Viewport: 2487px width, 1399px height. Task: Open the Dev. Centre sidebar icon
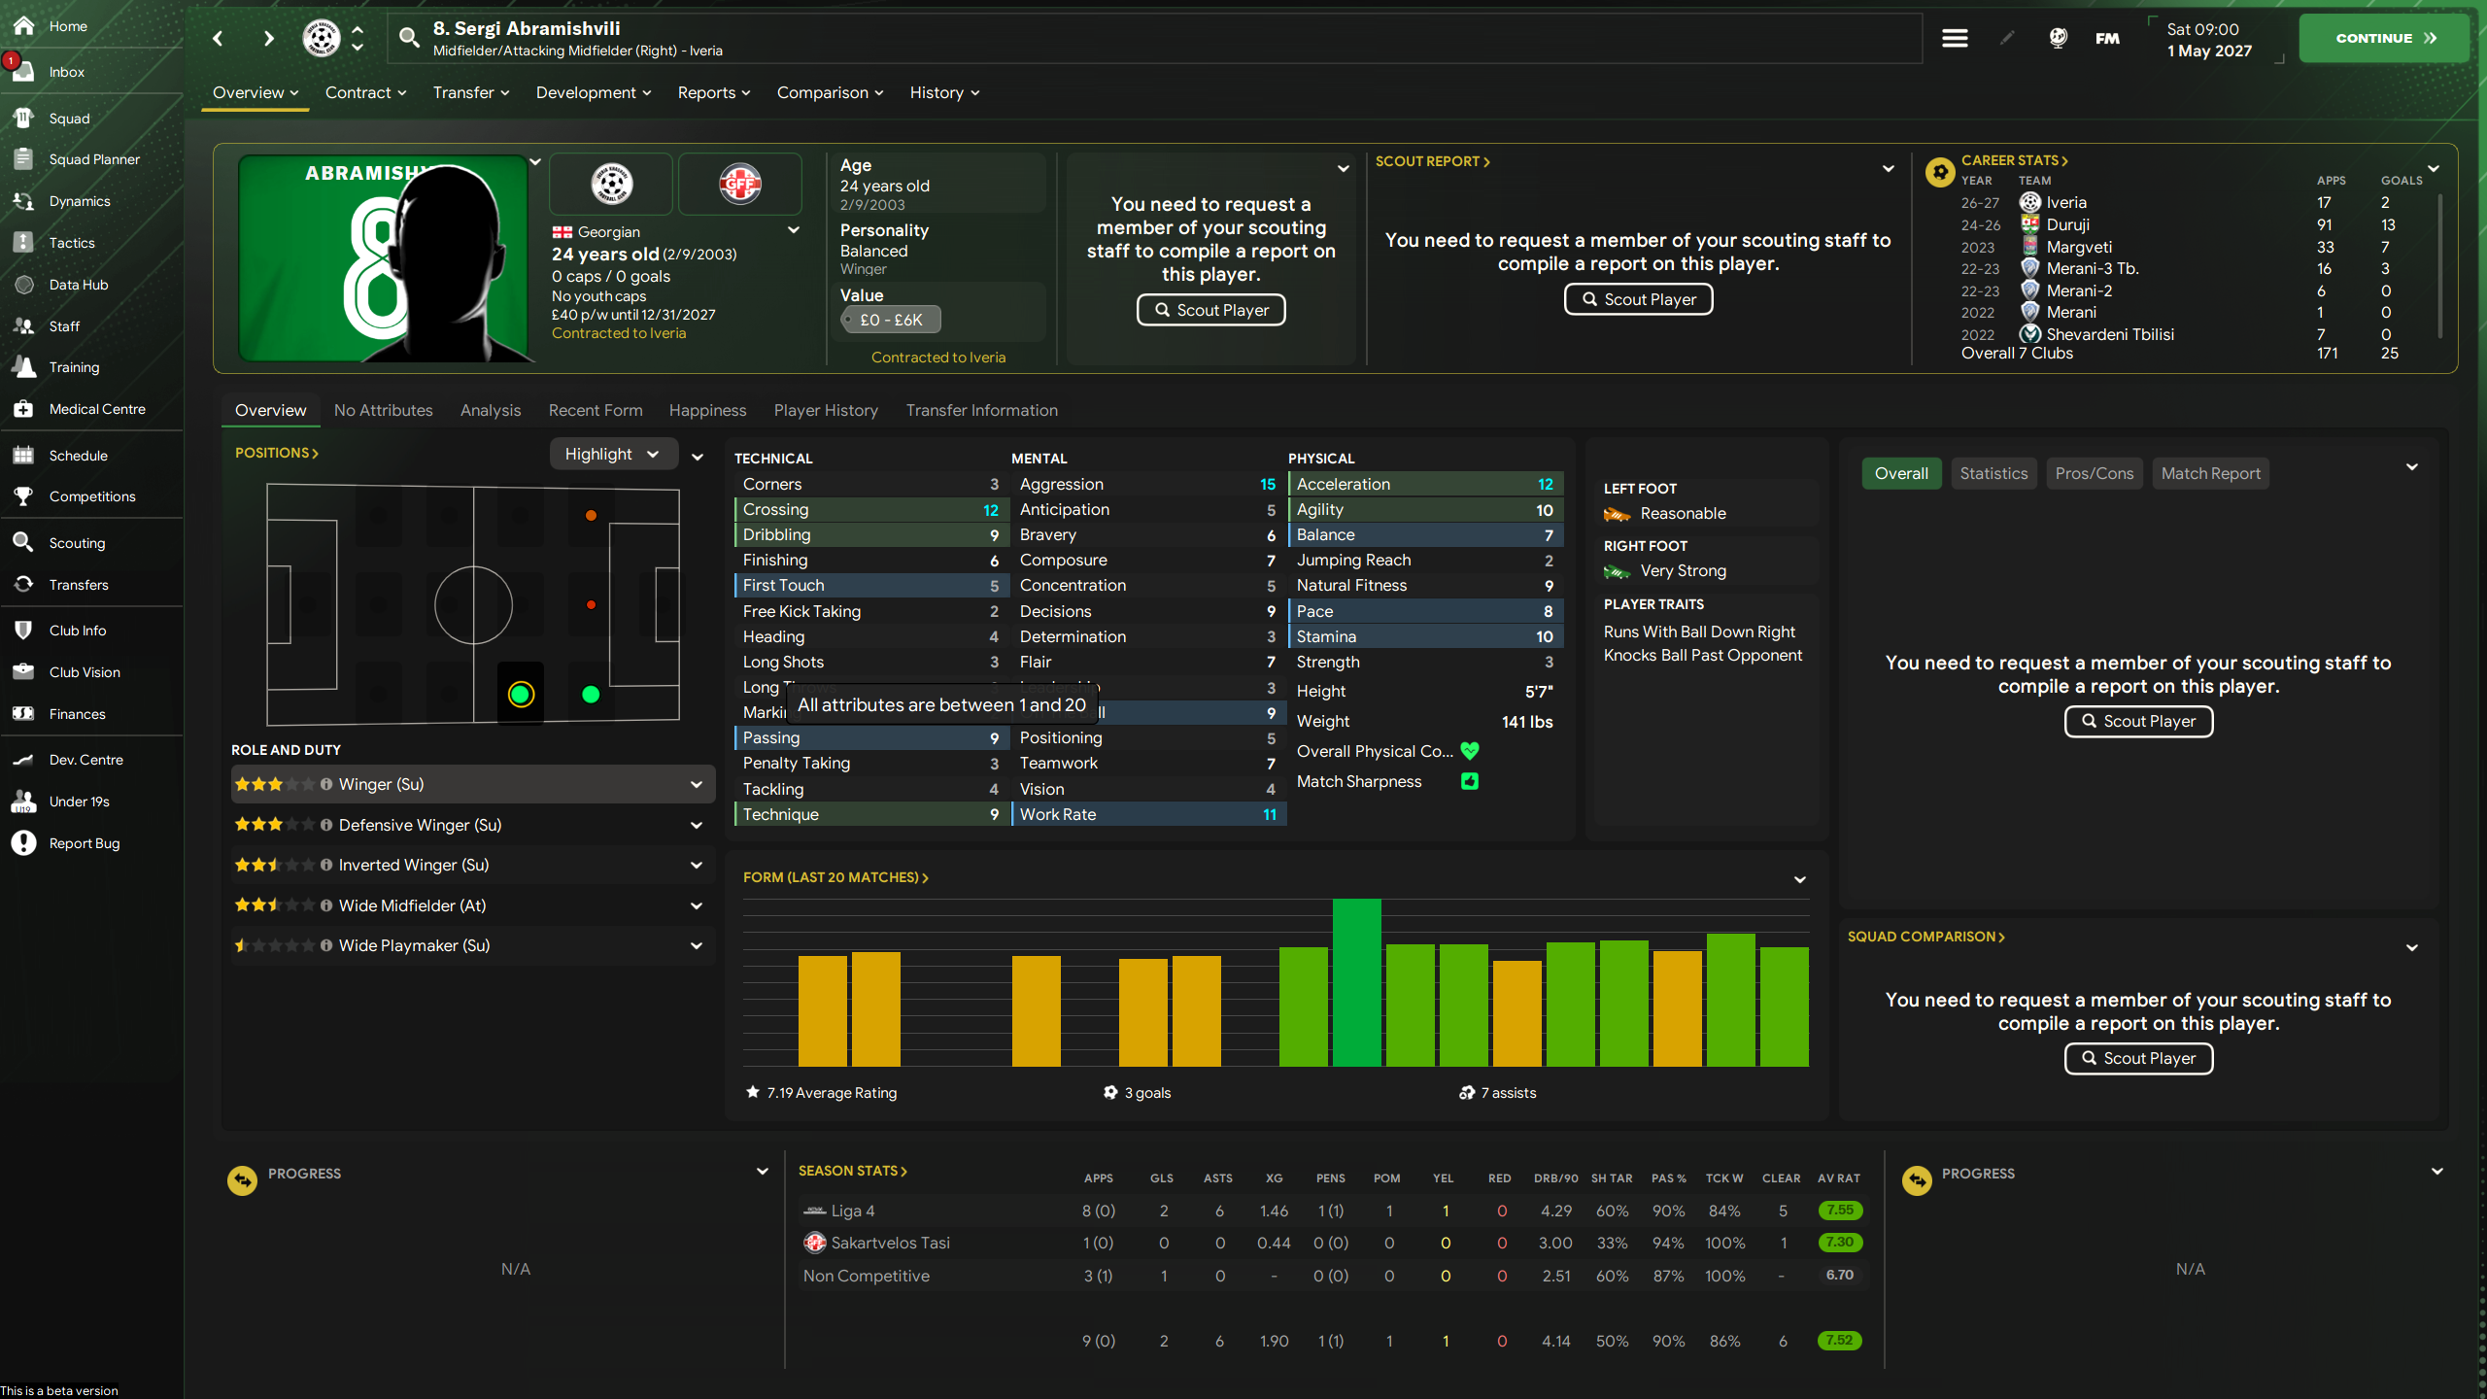pyautogui.click(x=23, y=760)
